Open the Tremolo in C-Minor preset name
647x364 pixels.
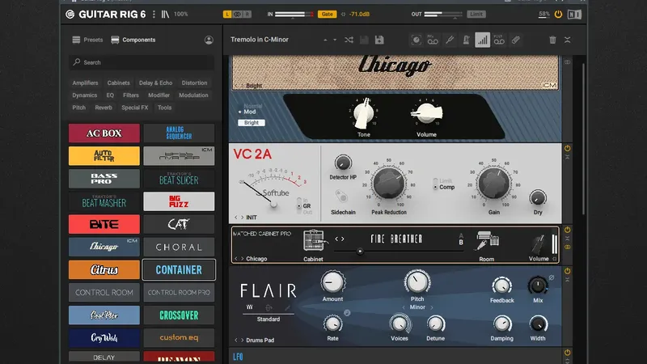click(260, 40)
